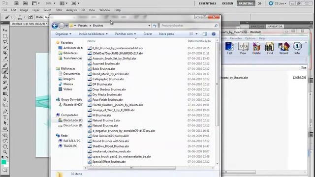Image resolution: width=315 pixels, height=177 pixels.
Task: Select the Move tool in Photoshop toolbar
Action: (5, 30)
